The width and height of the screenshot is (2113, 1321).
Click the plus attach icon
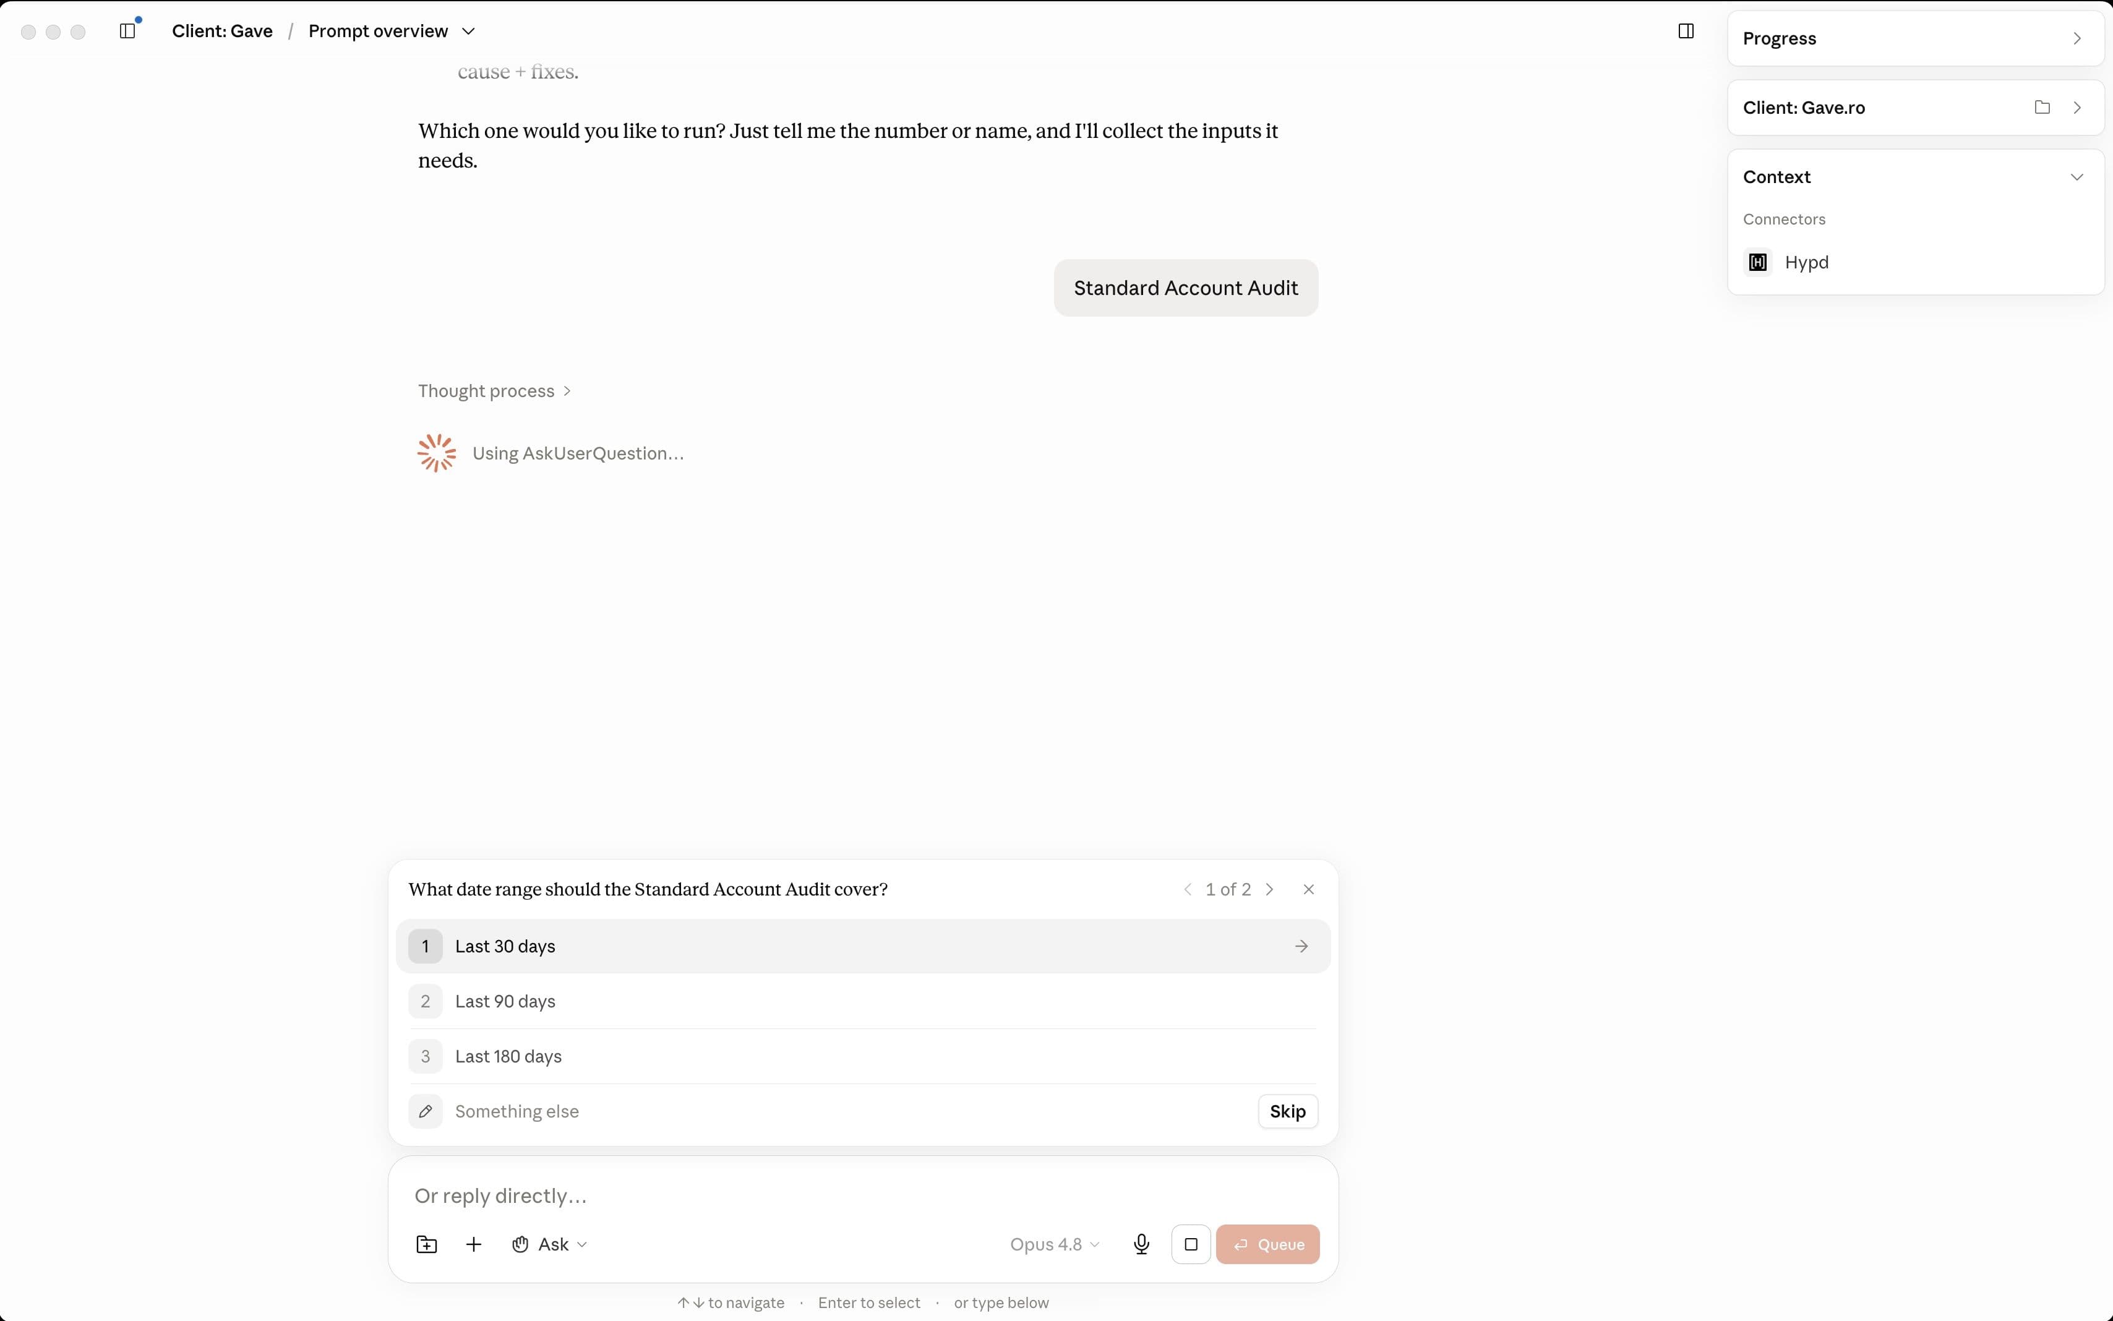(x=474, y=1244)
